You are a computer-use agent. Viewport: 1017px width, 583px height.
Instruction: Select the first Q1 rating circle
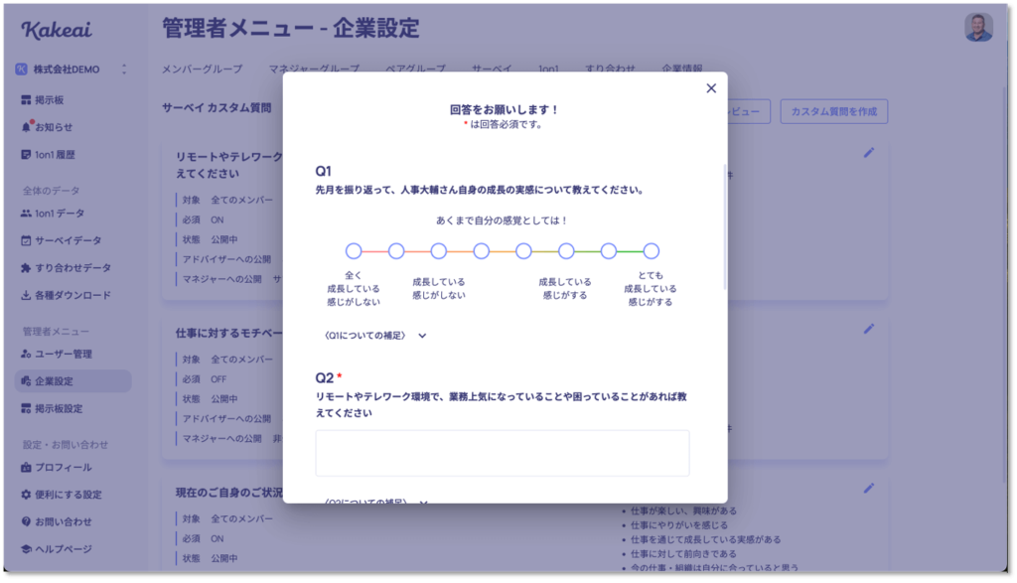coord(354,251)
